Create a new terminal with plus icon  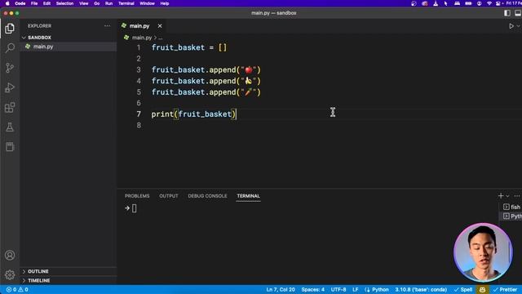point(501,196)
